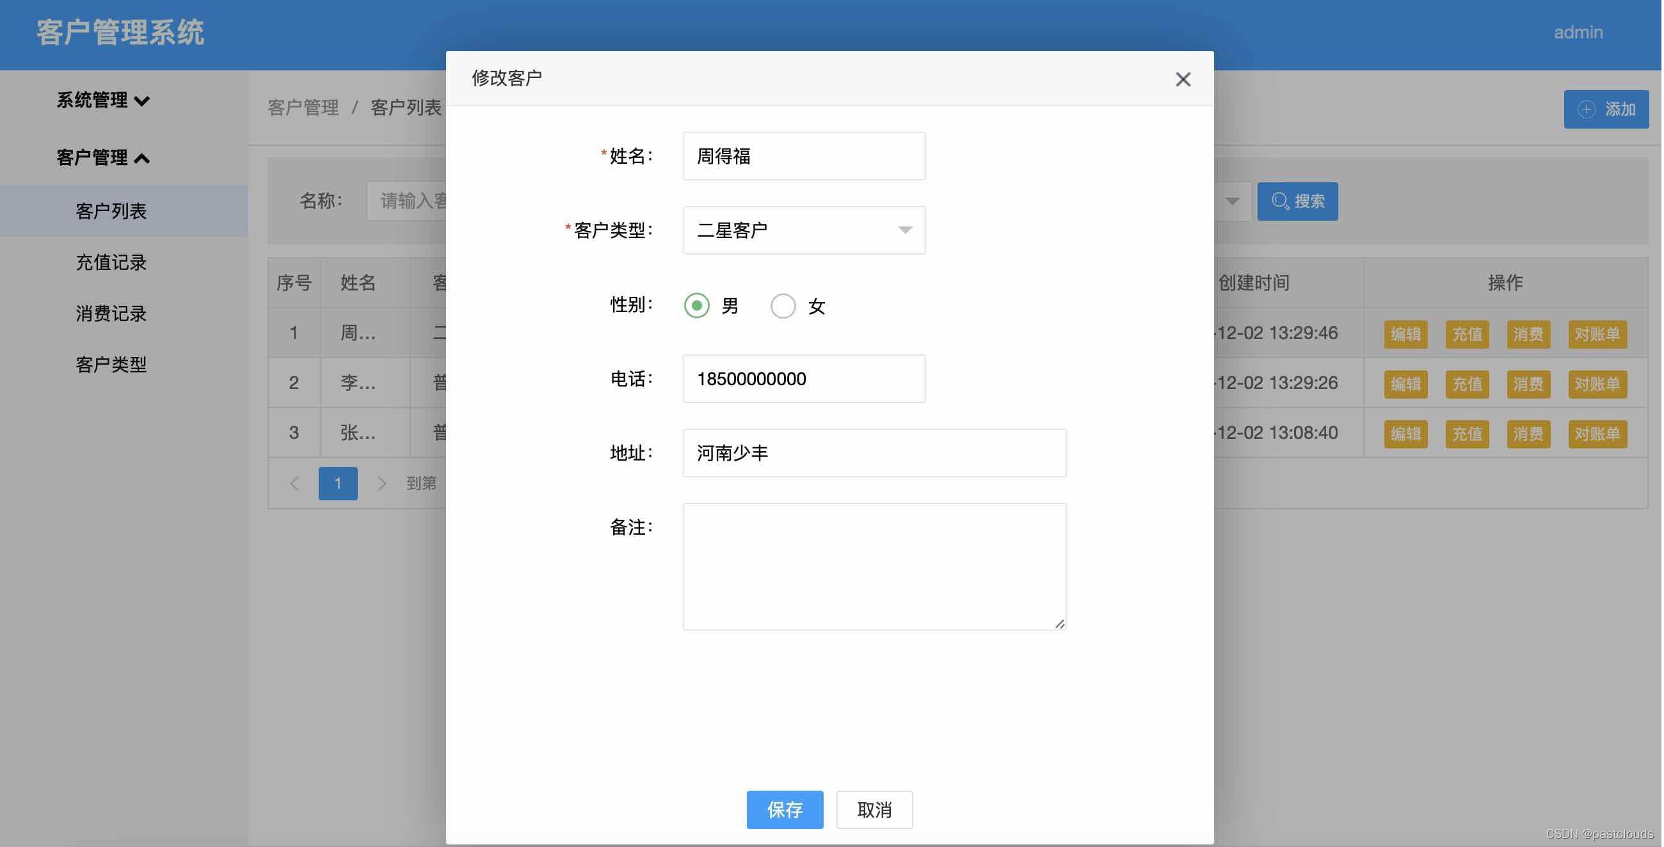Select the 女 gender radio button

pyautogui.click(x=783, y=305)
